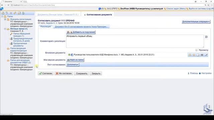Viewport: 214px width, 120px height.
Task: Open the Дополнительные операции dropdown
Action: point(196,22)
